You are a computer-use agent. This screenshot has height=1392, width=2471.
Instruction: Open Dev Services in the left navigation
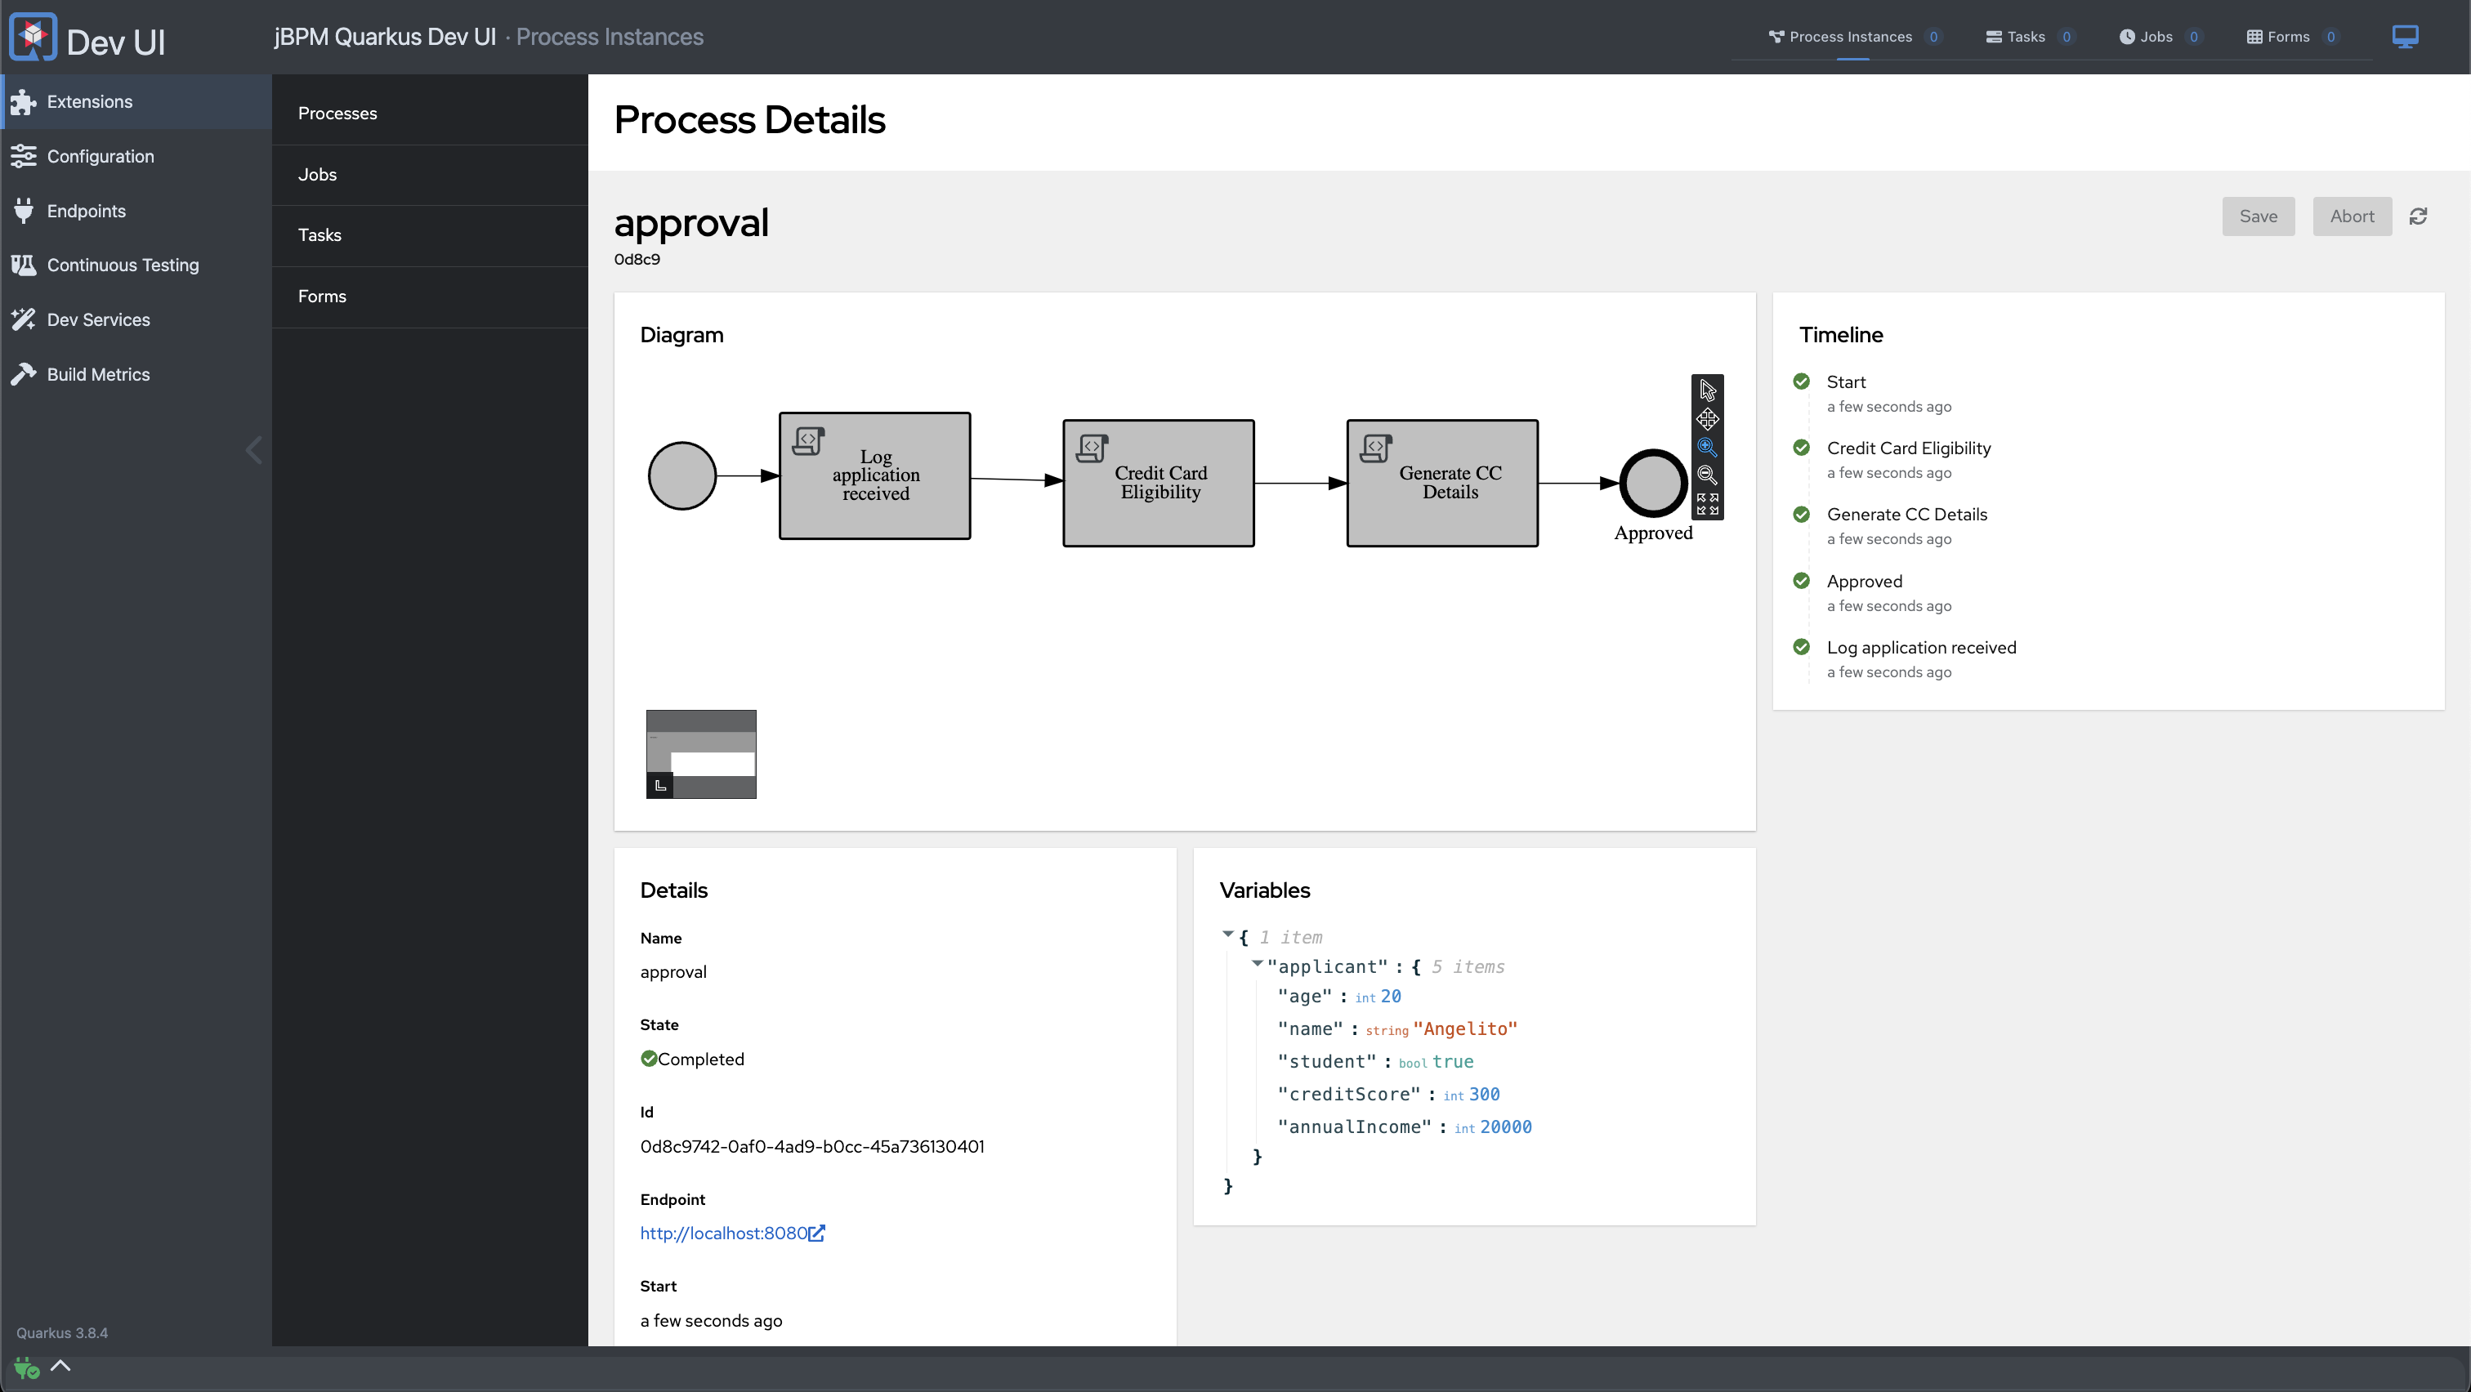click(136, 319)
